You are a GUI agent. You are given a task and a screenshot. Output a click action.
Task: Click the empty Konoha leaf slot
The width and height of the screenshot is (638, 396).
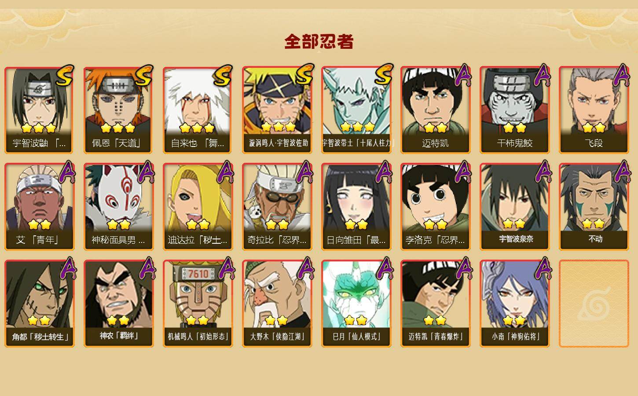click(594, 304)
